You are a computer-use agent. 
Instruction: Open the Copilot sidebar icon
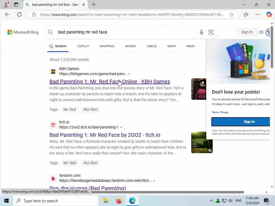[269, 14]
